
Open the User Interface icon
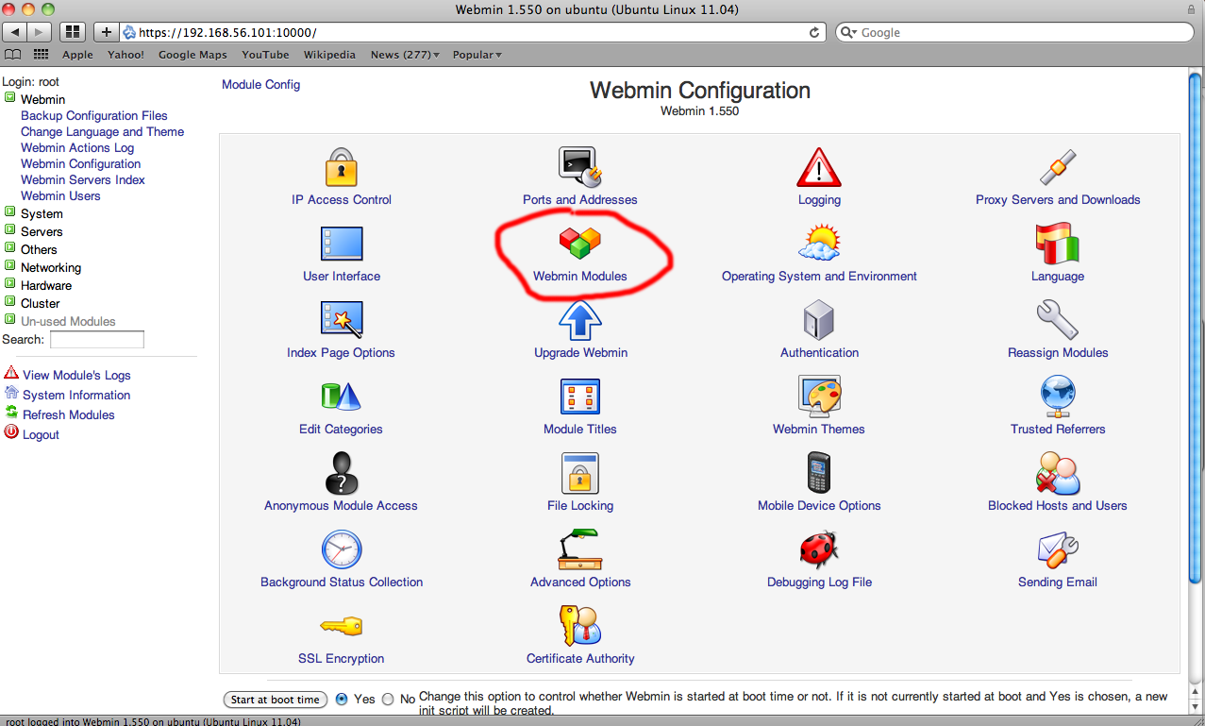pos(342,244)
